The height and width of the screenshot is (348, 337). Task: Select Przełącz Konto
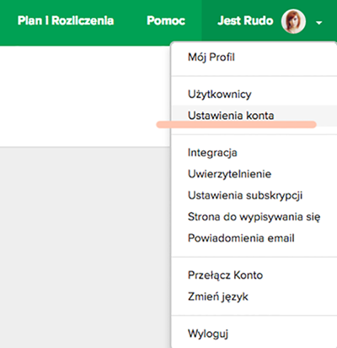coord(225,275)
